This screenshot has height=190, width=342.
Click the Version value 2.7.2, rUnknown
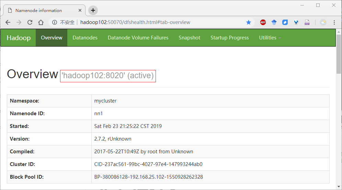coord(113,139)
